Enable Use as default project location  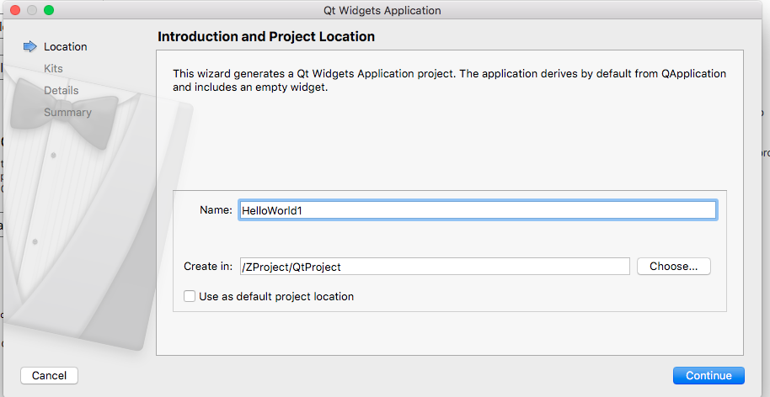tap(190, 296)
